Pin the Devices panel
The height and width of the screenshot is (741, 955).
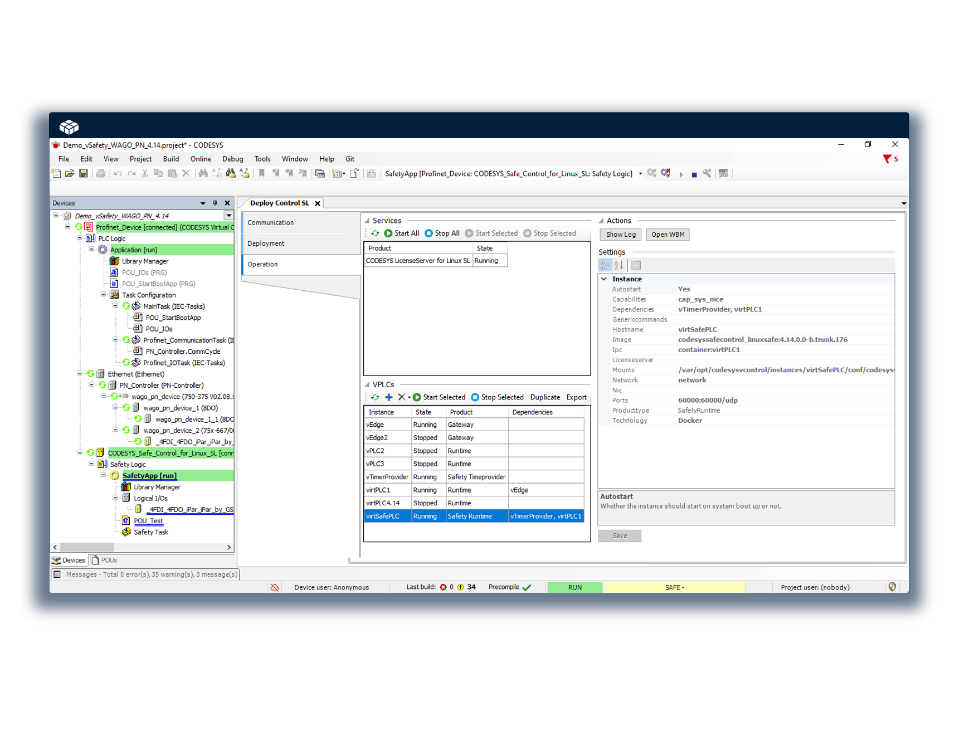click(x=215, y=203)
